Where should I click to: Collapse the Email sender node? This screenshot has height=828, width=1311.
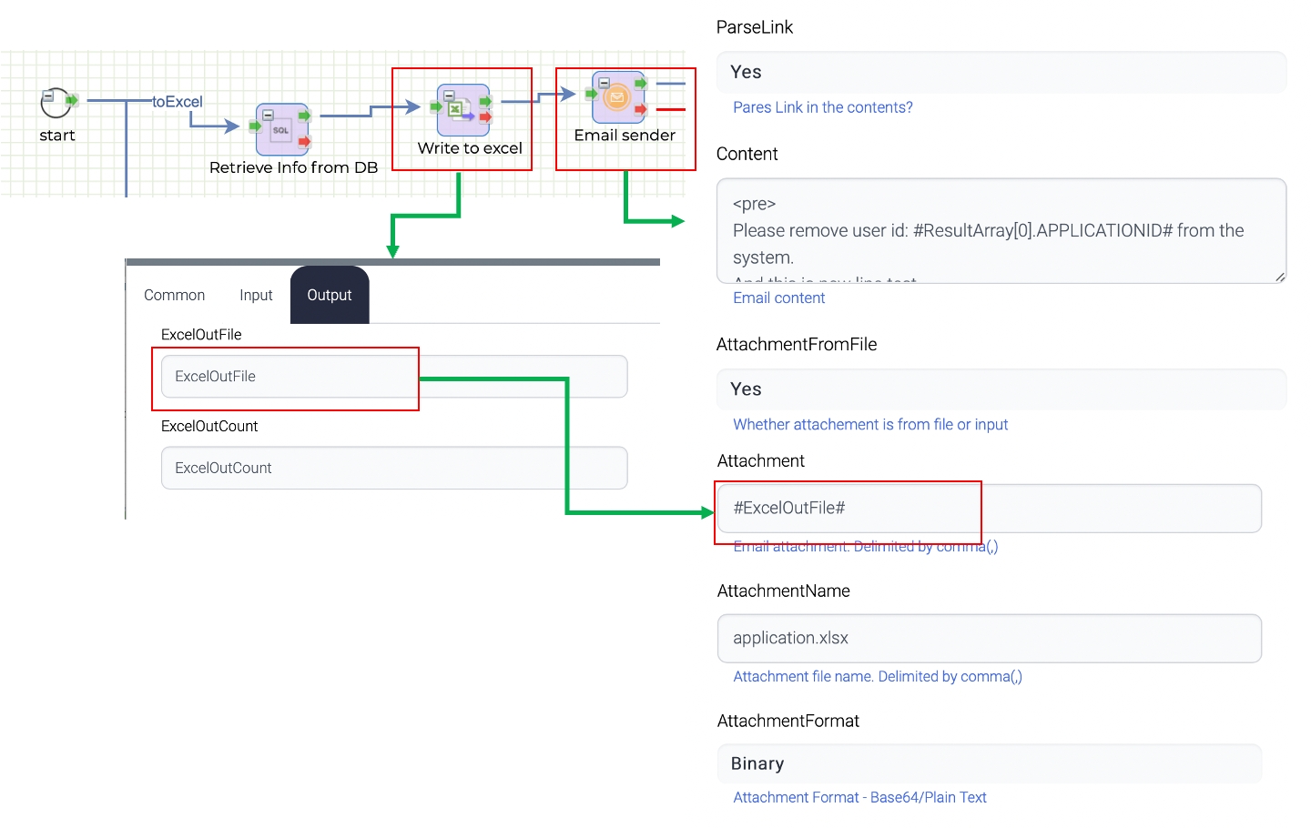604,83
